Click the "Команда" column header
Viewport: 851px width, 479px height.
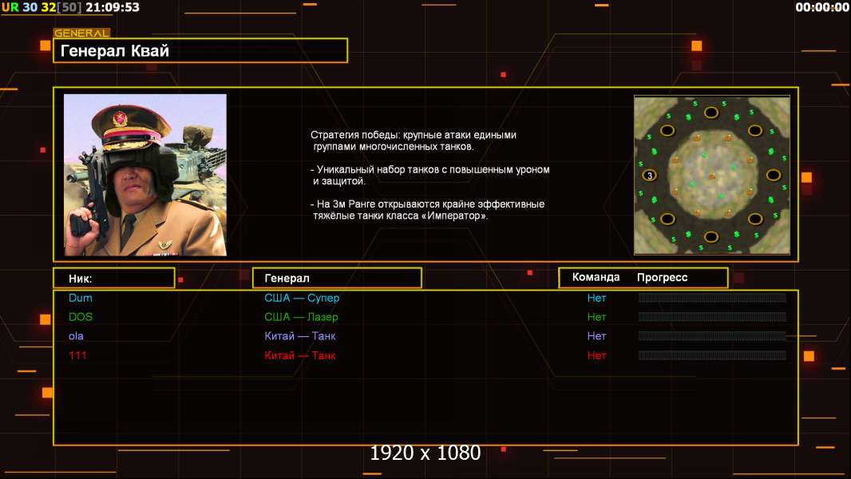[596, 277]
